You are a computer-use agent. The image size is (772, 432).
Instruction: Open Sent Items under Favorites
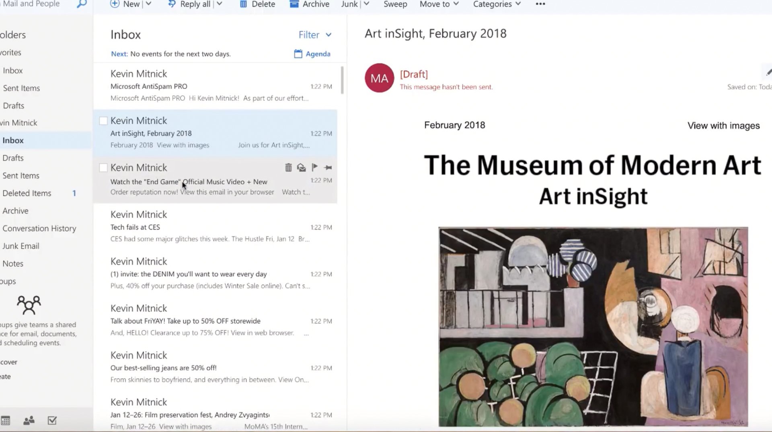[21, 88]
